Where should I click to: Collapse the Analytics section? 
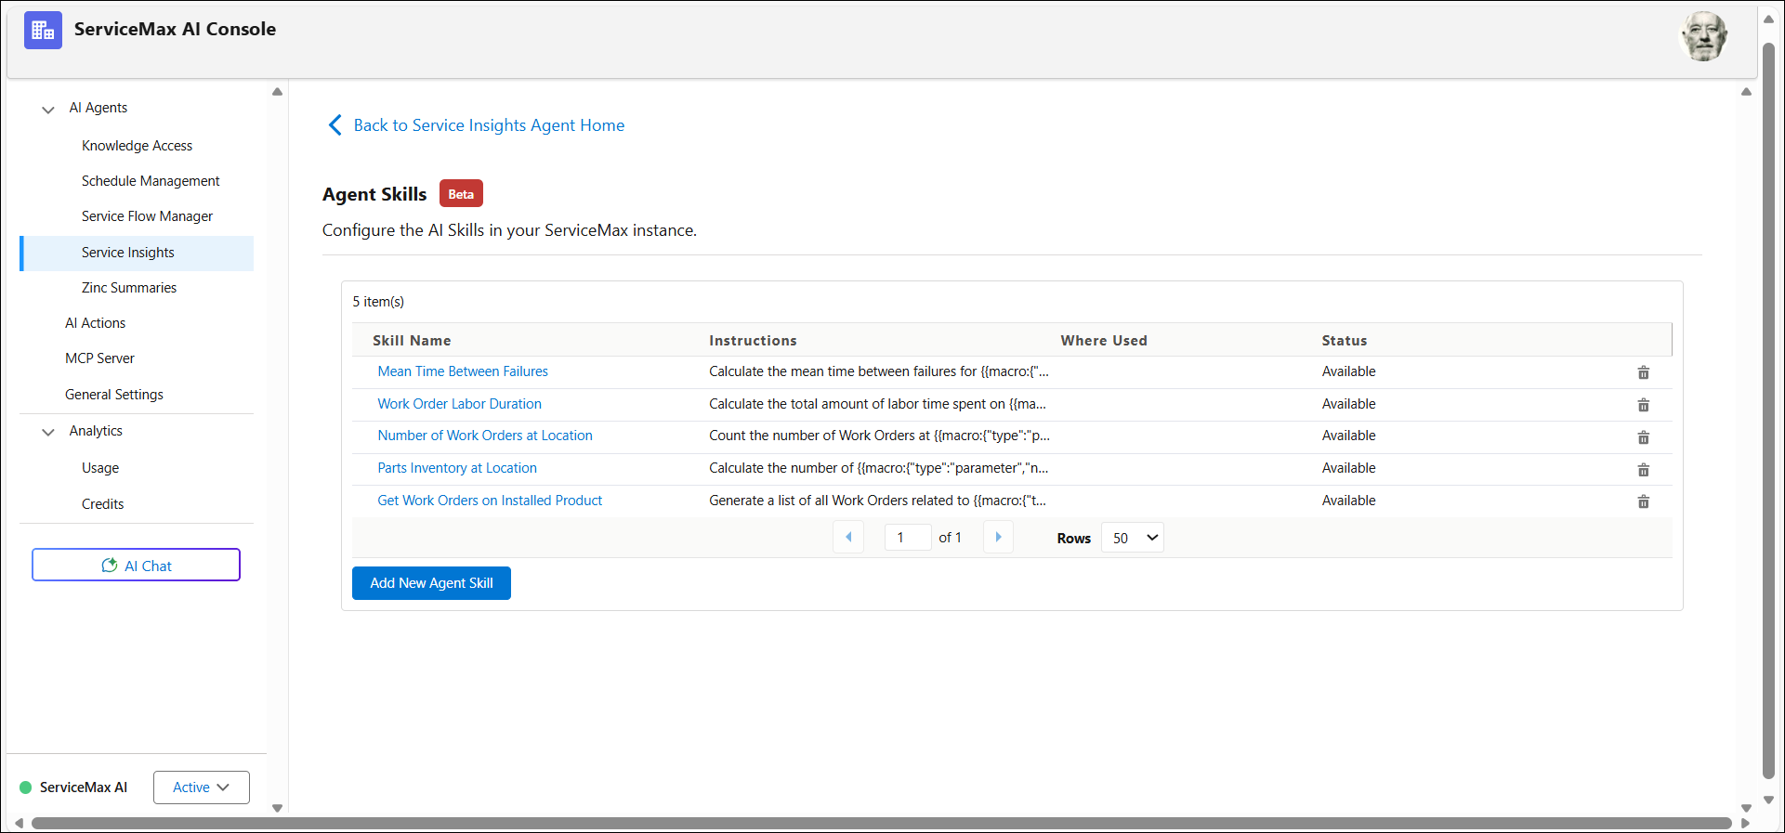tap(48, 432)
